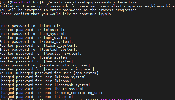Click Changed password for user [logstash_system] line

click(x=45, y=85)
